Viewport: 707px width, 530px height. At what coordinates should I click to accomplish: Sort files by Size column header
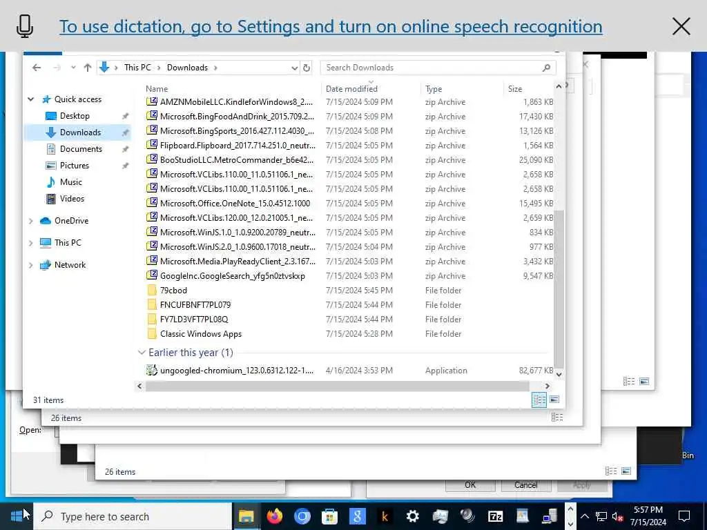pyautogui.click(x=515, y=89)
